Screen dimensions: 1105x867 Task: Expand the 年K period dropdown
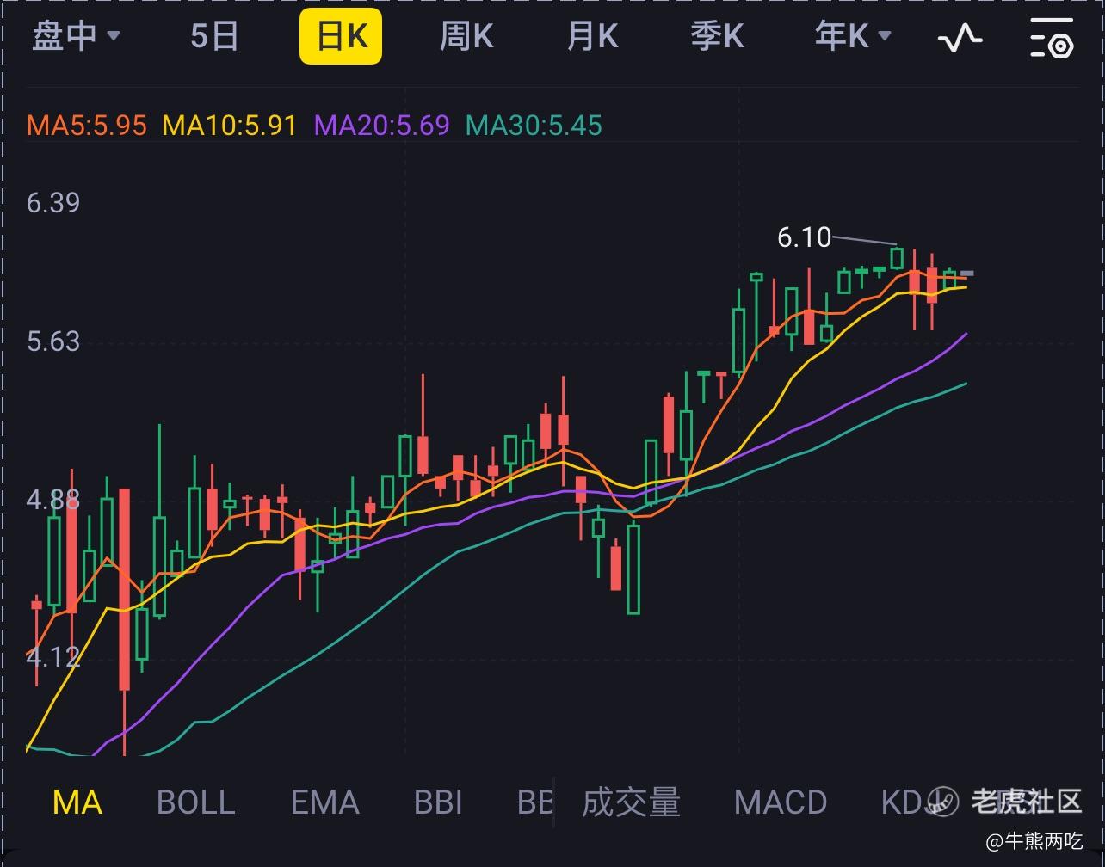point(853,37)
